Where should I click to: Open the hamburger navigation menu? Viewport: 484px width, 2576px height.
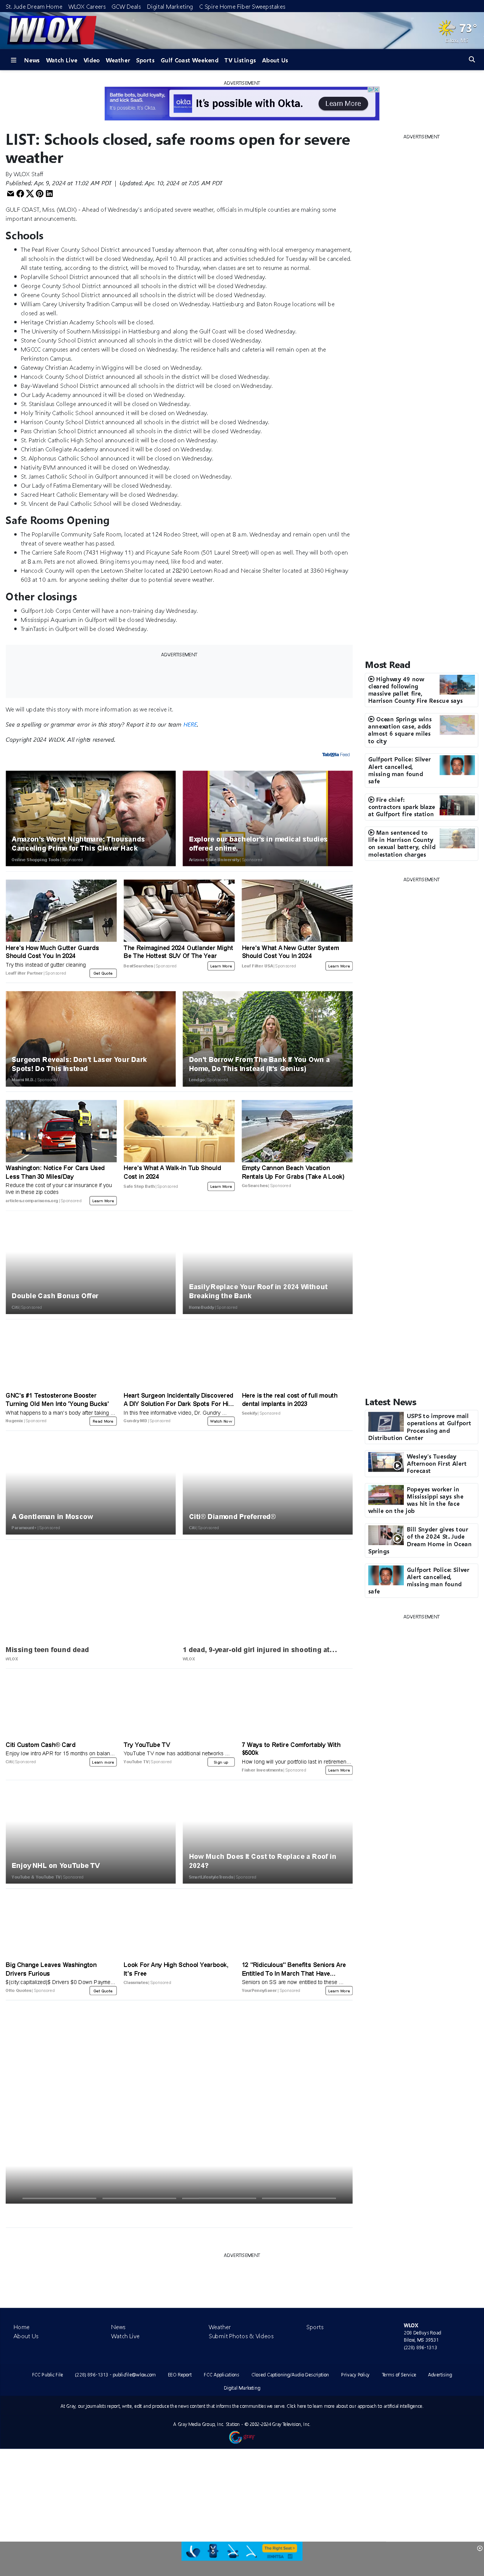coord(13,60)
